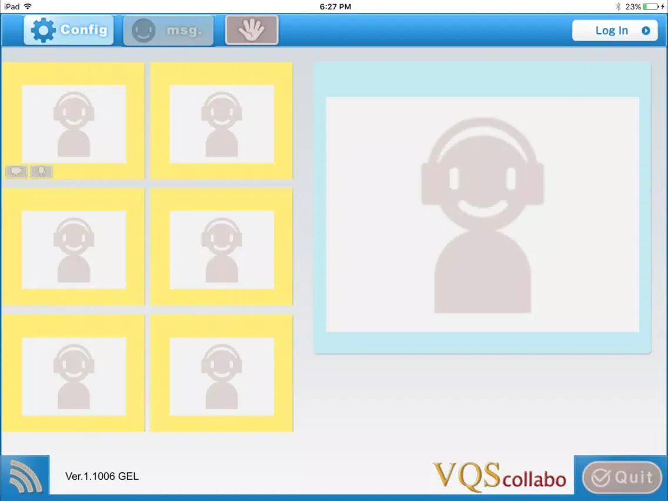This screenshot has width=668, height=501.
Task: Select the middle-left participant video tile
Action: (74, 246)
